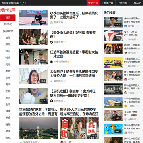Click 下载客户端 in top bar
143x143 pixels.
click(108, 3)
